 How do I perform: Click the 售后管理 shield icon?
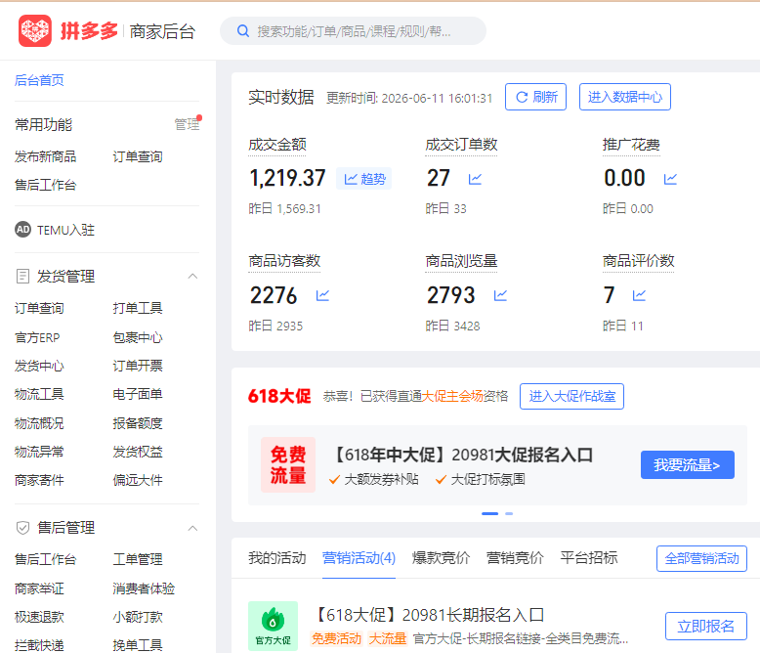coord(22,528)
